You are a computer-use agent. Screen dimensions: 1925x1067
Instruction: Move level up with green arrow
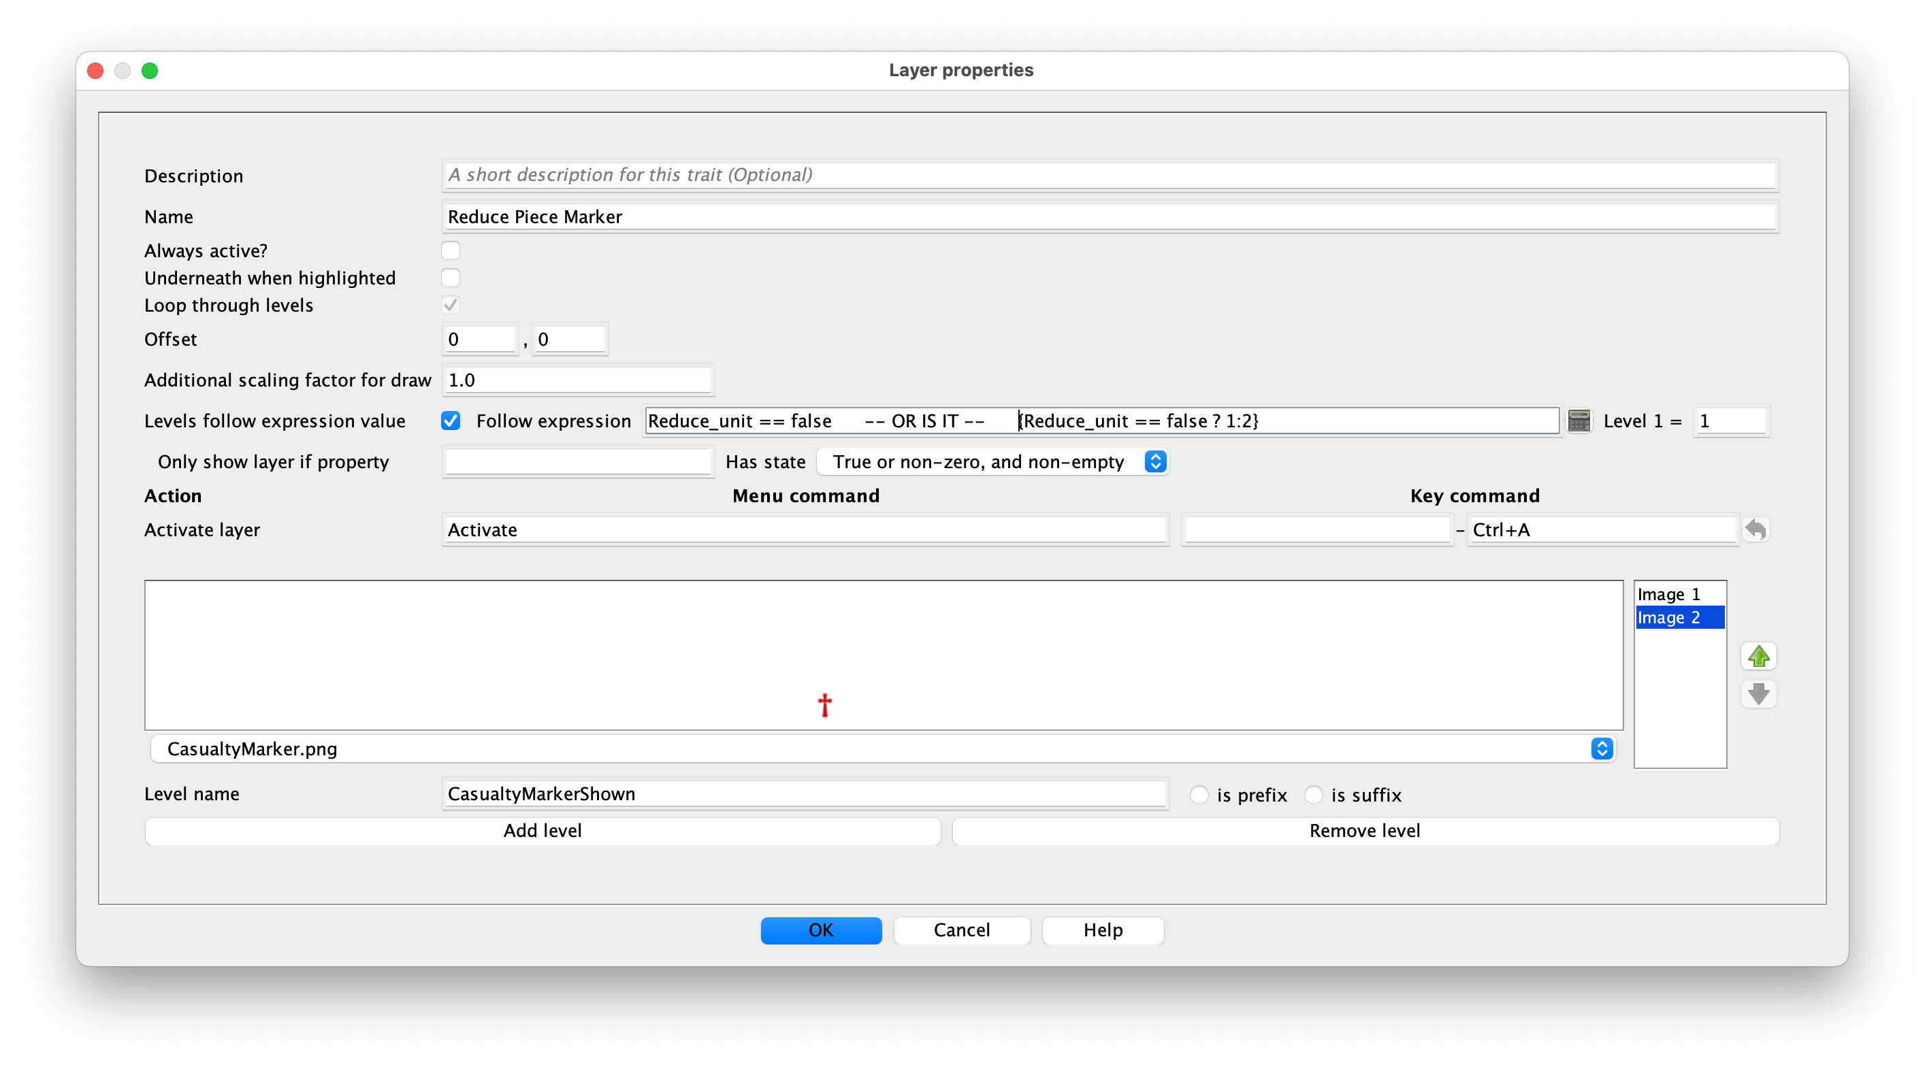[x=1758, y=657]
